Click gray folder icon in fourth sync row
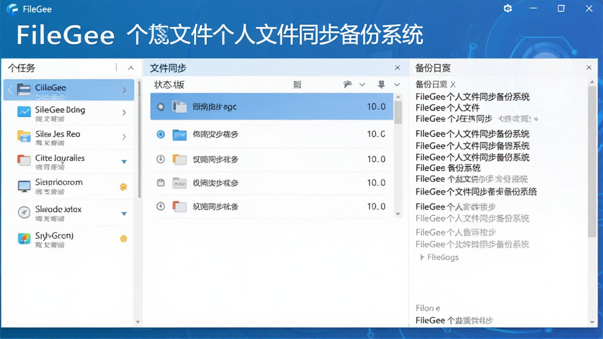603x339 pixels. [x=179, y=183]
